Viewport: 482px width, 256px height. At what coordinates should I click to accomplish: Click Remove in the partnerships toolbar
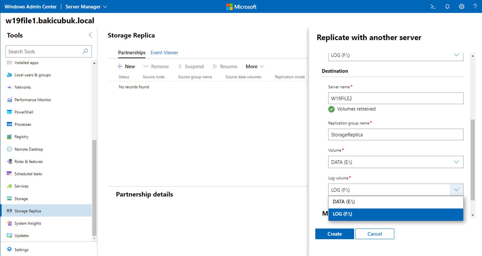tap(156, 66)
